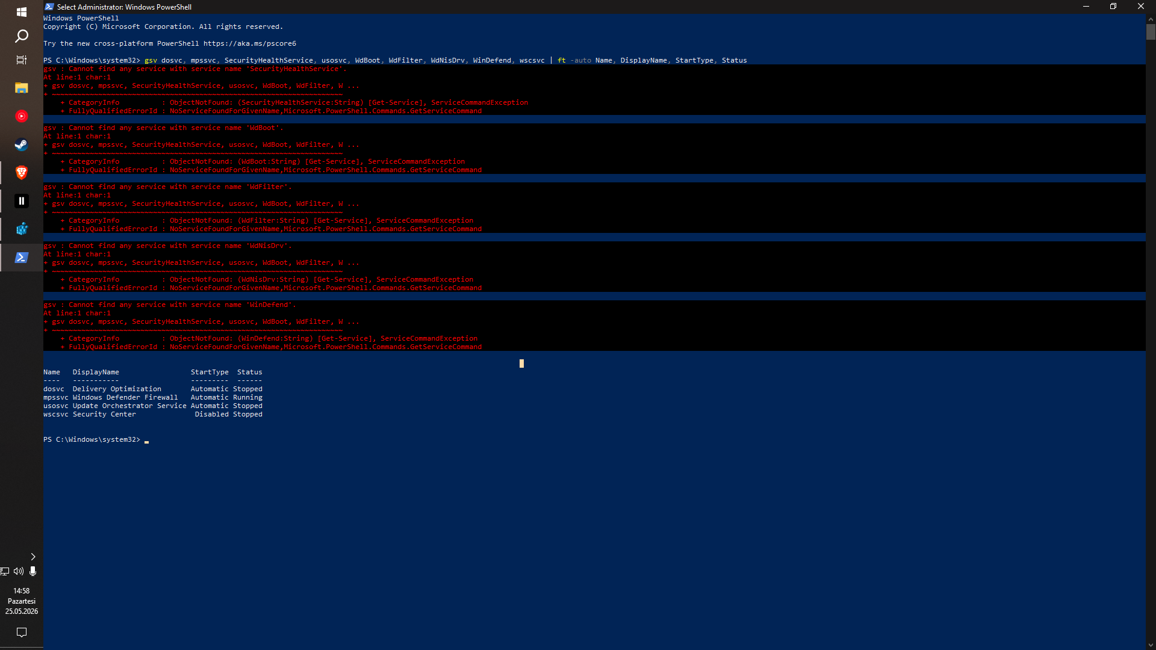Click the PowerShell title bar icon
The width and height of the screenshot is (1156, 650).
(49, 7)
